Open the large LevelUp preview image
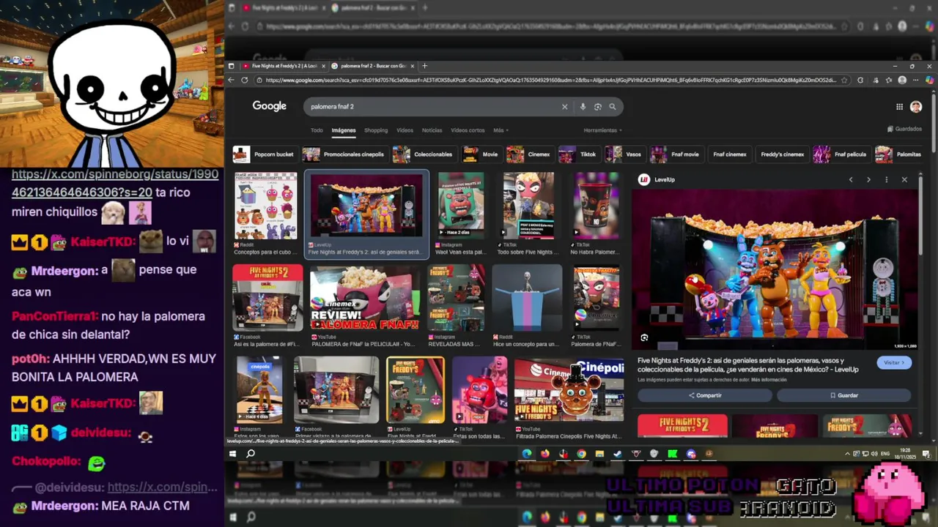This screenshot has height=527, width=938. pyautogui.click(x=775, y=270)
